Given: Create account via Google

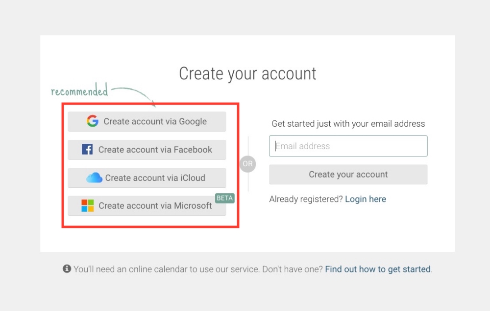Looking at the screenshot, I should pos(155,121).
